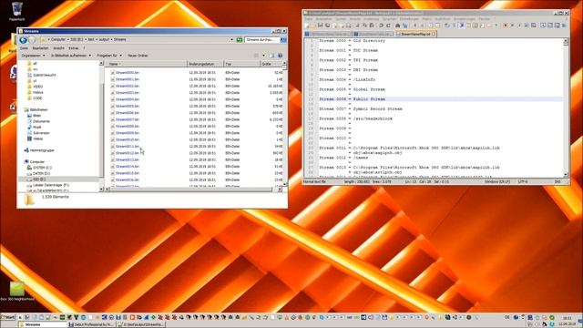Click the Explorer file list vertical scrollbar
Screen dimensions: 583x328
pyautogui.click(x=285, y=125)
